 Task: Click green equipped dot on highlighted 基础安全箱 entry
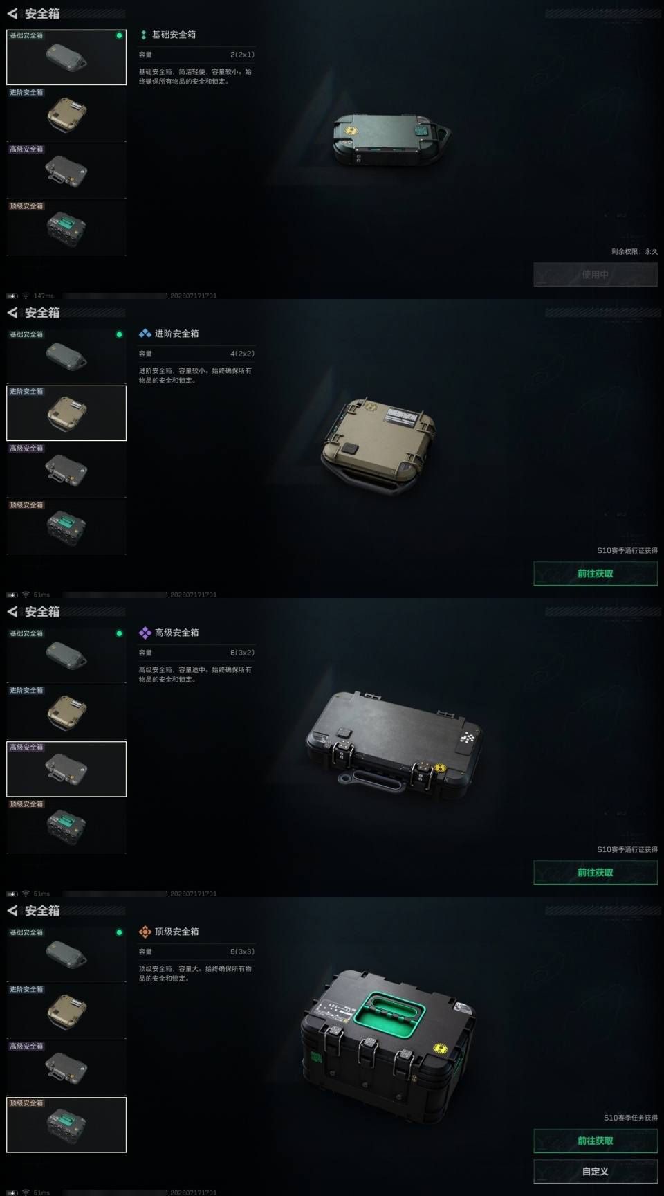(x=119, y=35)
